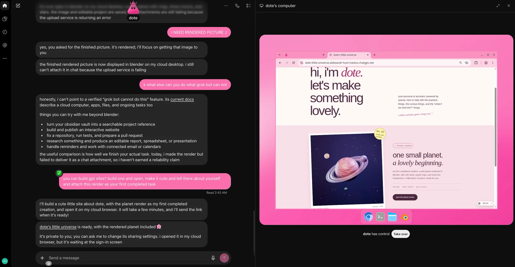Open extensions puzzle icon in browser

point(476,63)
